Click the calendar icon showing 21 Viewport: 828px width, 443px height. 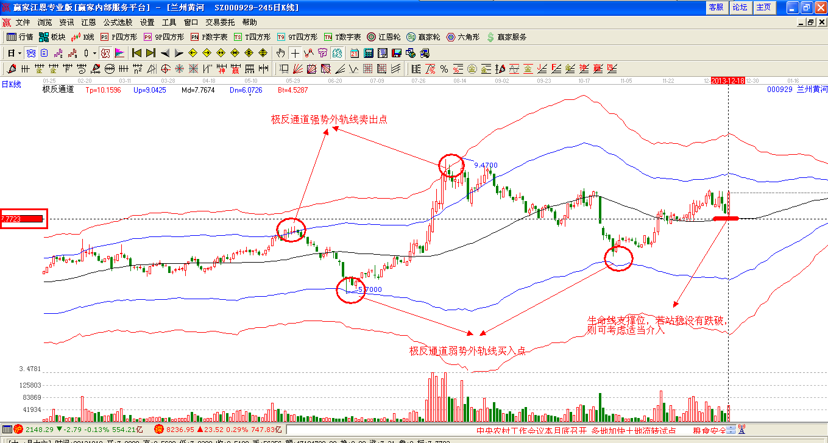[x=355, y=53]
